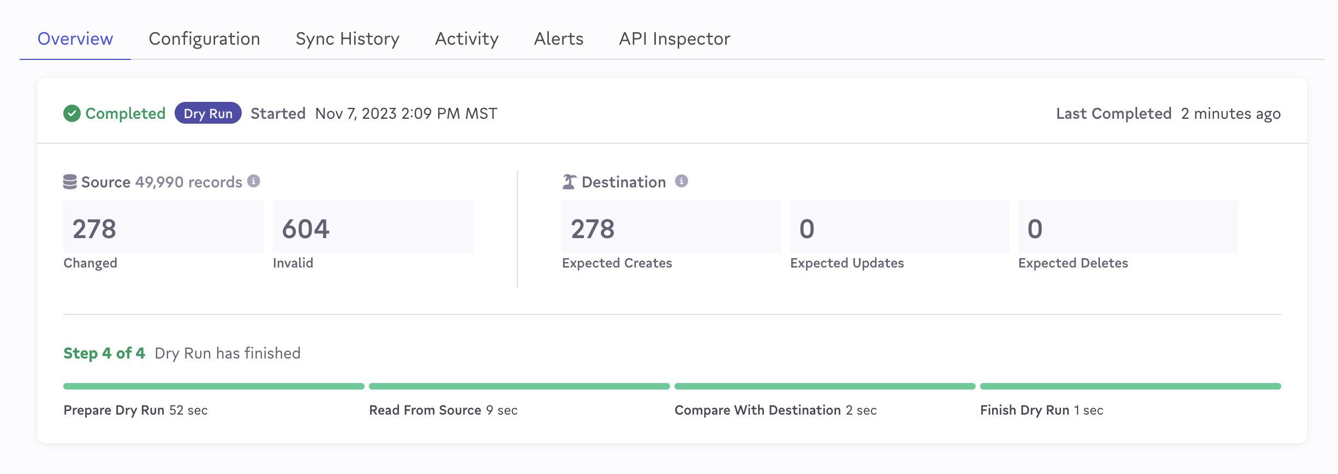Select the 0 Expected Deletes tile
Viewport: 1338px width, 474px height.
(x=1127, y=227)
